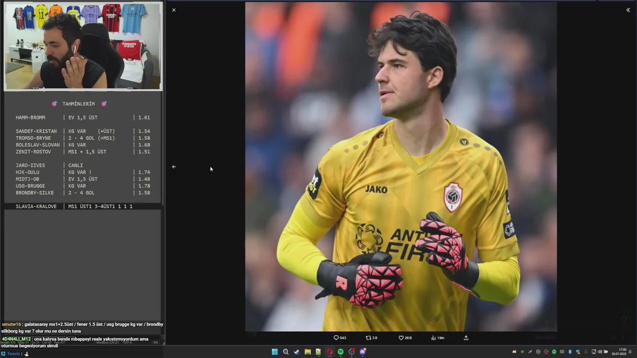Click TAHMİNLERİM heading text
This screenshot has width=637, height=358.
point(79,104)
